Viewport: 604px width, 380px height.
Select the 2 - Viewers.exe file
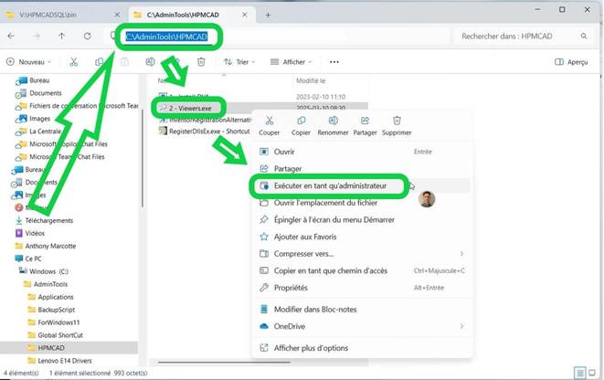click(190, 108)
